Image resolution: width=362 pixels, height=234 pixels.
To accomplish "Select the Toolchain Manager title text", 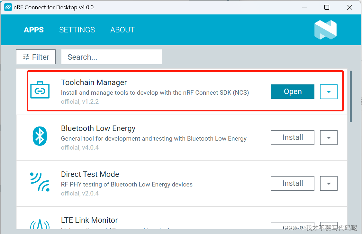I will [94, 82].
